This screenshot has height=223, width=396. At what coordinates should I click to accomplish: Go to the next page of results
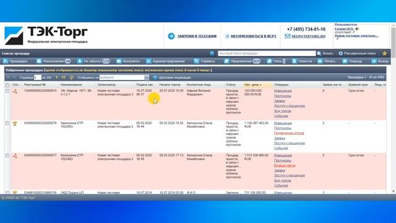(x=57, y=77)
